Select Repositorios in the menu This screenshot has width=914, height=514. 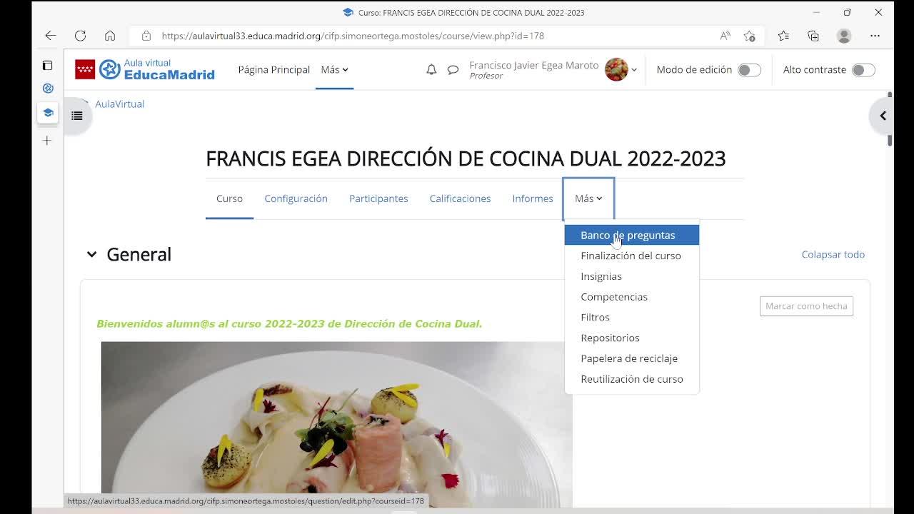pyautogui.click(x=632, y=338)
